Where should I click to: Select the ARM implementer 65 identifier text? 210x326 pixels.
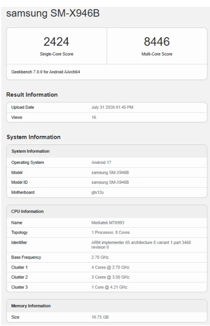141,245
